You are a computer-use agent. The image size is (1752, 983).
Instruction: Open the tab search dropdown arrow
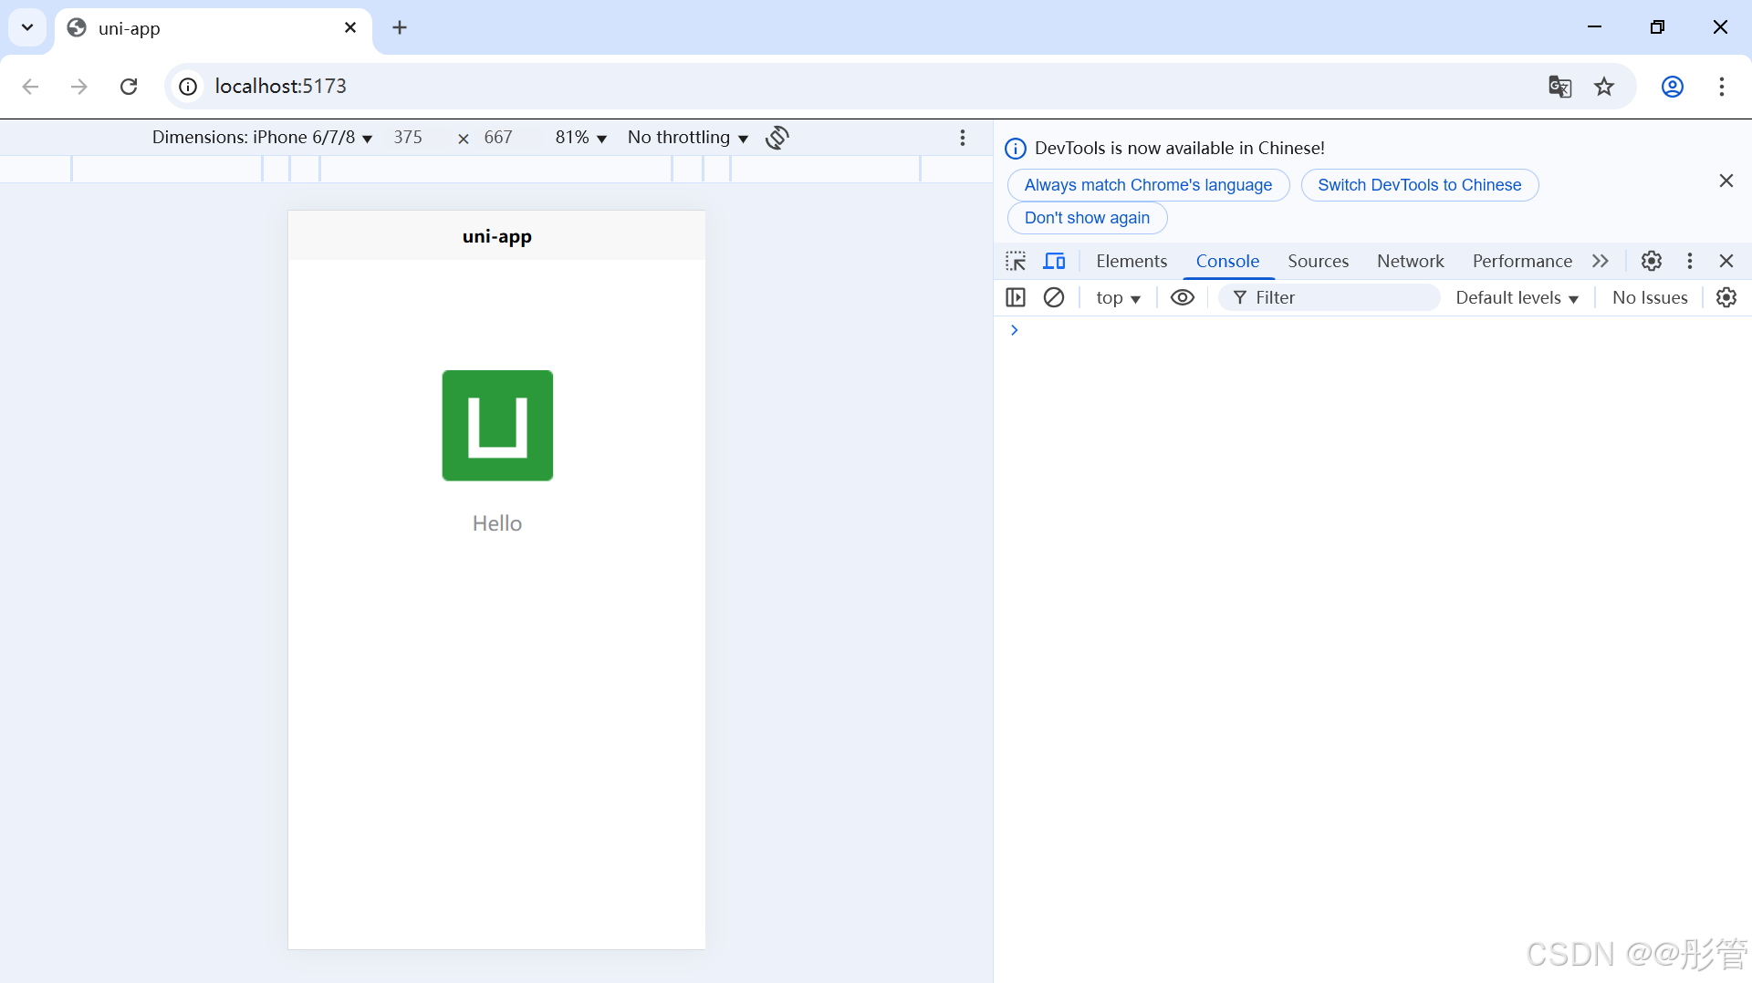coord(27,27)
